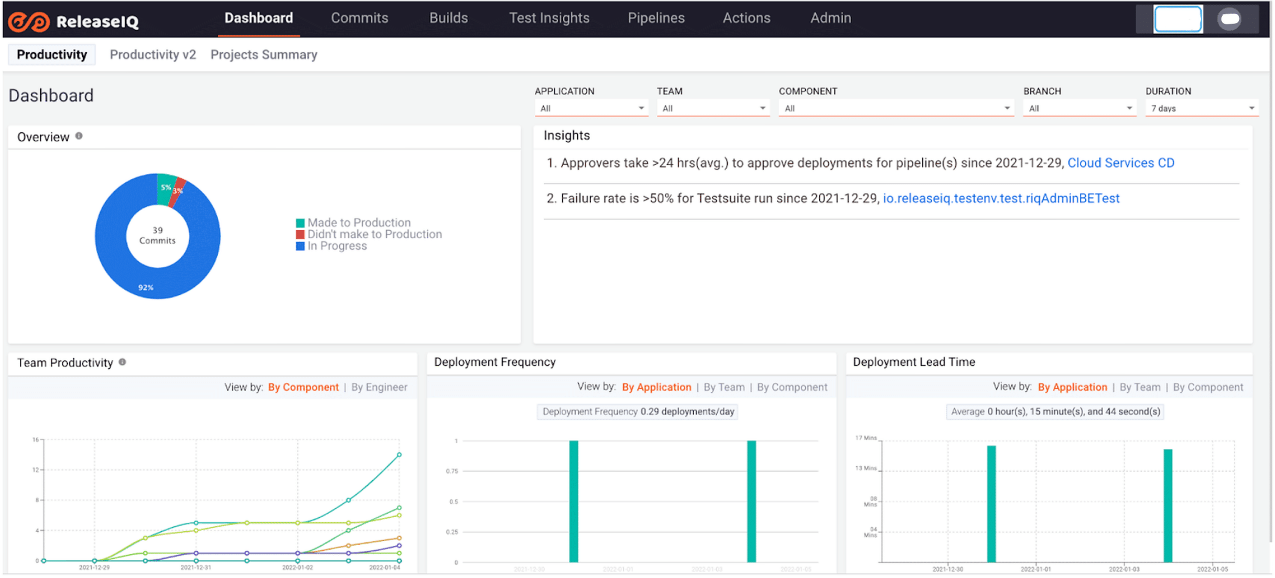The height and width of the screenshot is (578, 1275).
Task: Click the ReleaseIQ logo
Action: coord(74,21)
